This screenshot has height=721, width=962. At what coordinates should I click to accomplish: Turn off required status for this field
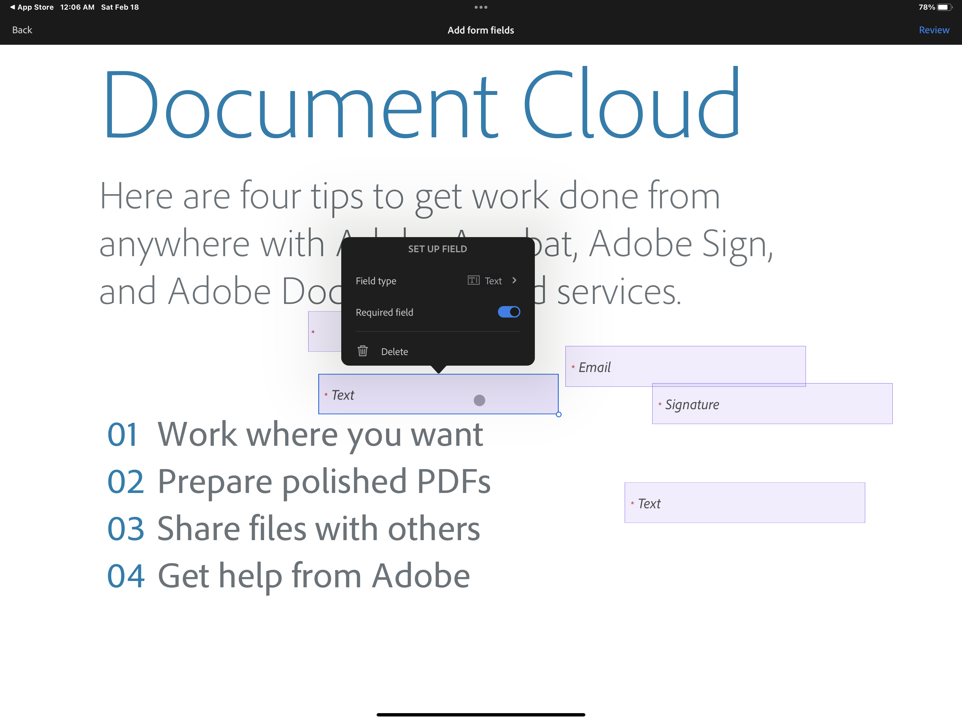[x=509, y=312]
